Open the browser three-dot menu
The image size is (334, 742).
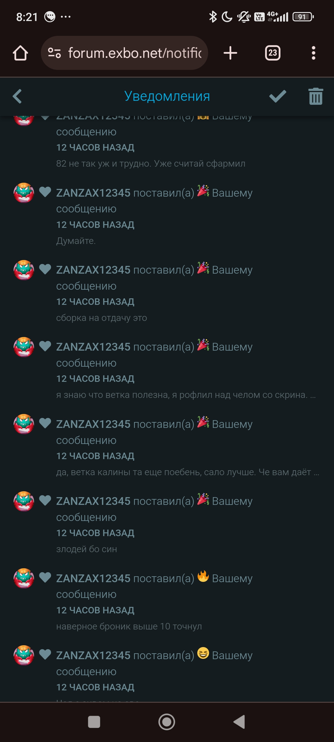point(314,53)
